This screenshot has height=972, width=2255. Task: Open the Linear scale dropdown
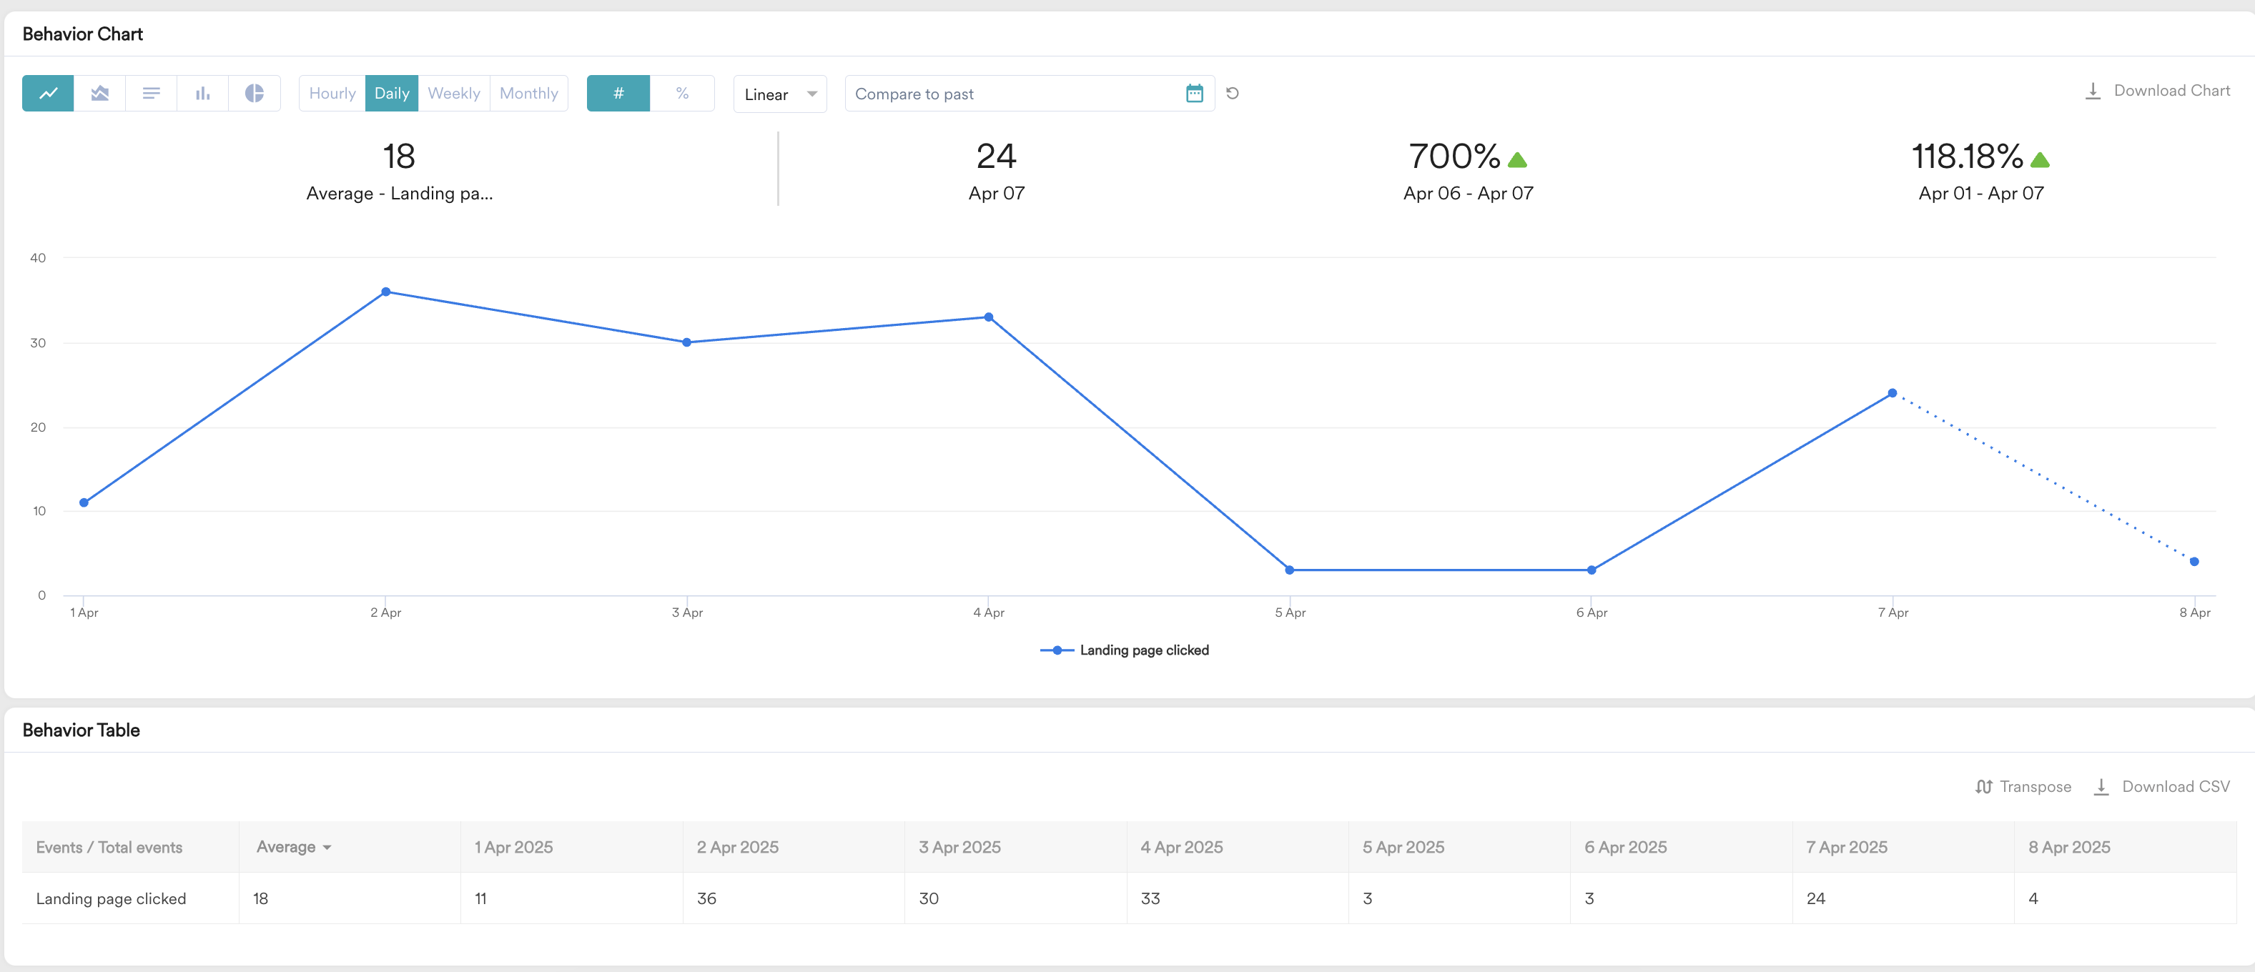pyautogui.click(x=779, y=94)
